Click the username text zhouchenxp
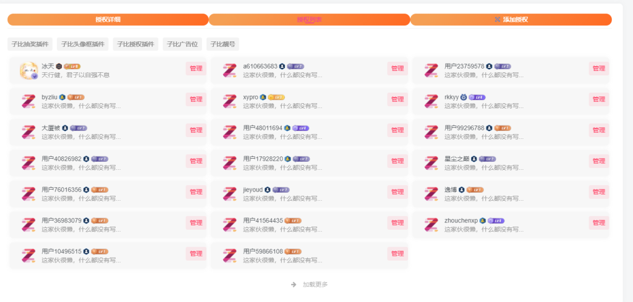The height and width of the screenshot is (302, 633). tap(461, 220)
